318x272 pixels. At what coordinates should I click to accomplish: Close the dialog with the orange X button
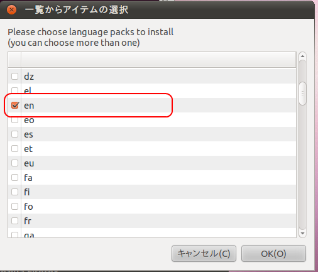point(11,9)
